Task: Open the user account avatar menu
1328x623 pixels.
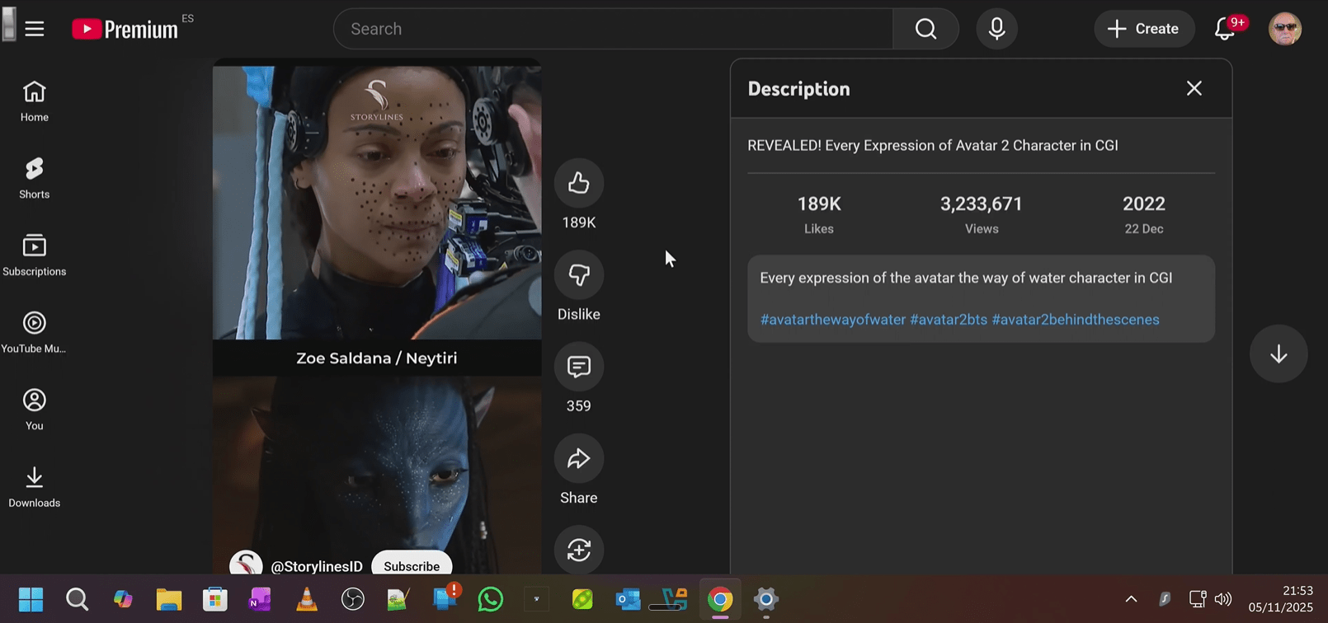Action: [x=1284, y=29]
